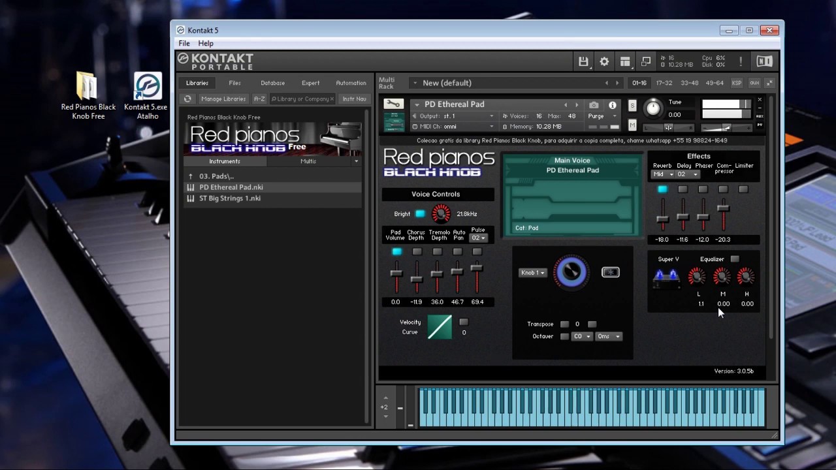Click the snowflake button beside Knob 1
Viewport: 836px width, 470px height.
(611, 272)
